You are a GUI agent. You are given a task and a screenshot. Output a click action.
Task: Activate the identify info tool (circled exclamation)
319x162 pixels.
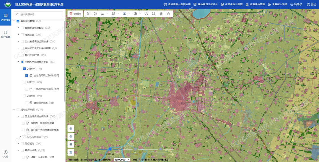(95, 14)
